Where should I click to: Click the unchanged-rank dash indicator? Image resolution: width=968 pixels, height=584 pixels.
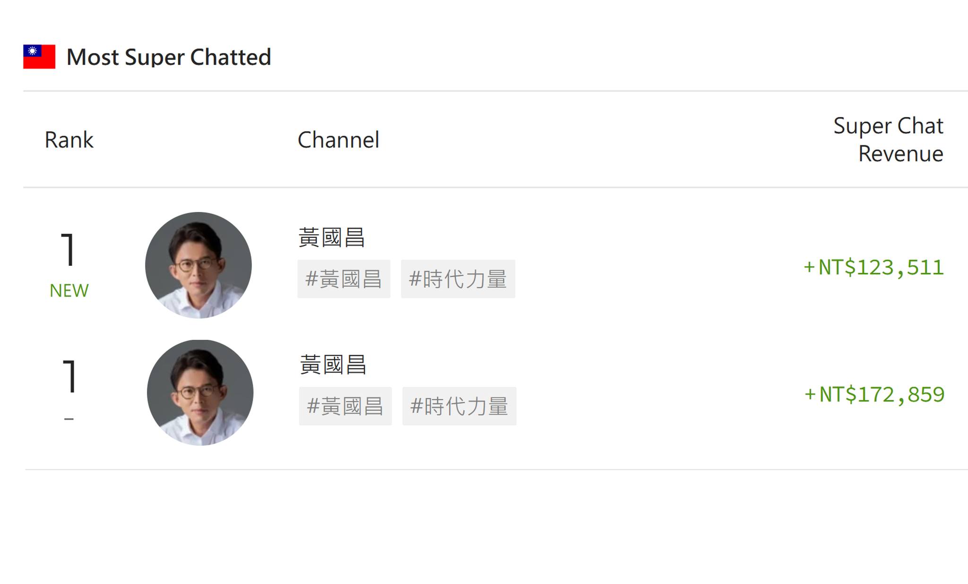69,419
